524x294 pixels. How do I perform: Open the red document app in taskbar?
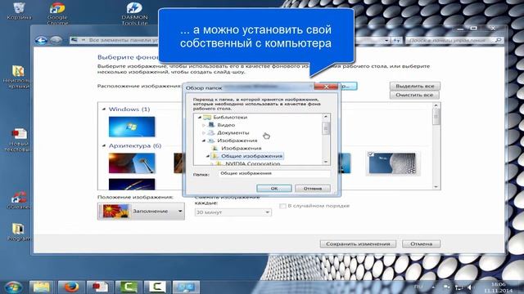pyautogui.click(x=100, y=287)
